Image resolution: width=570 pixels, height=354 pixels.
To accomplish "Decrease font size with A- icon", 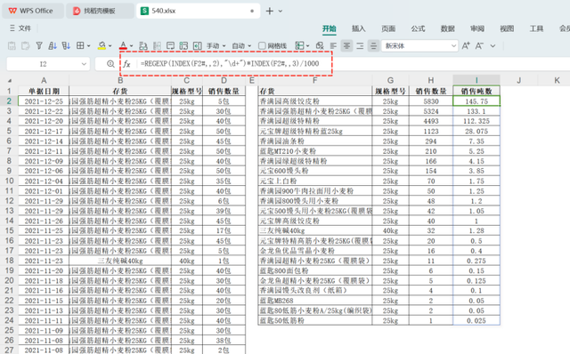I will click(479, 45).
